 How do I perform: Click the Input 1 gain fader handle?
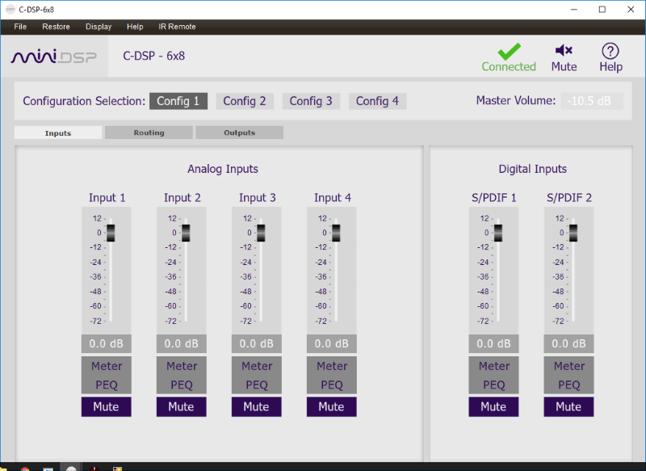tap(111, 233)
